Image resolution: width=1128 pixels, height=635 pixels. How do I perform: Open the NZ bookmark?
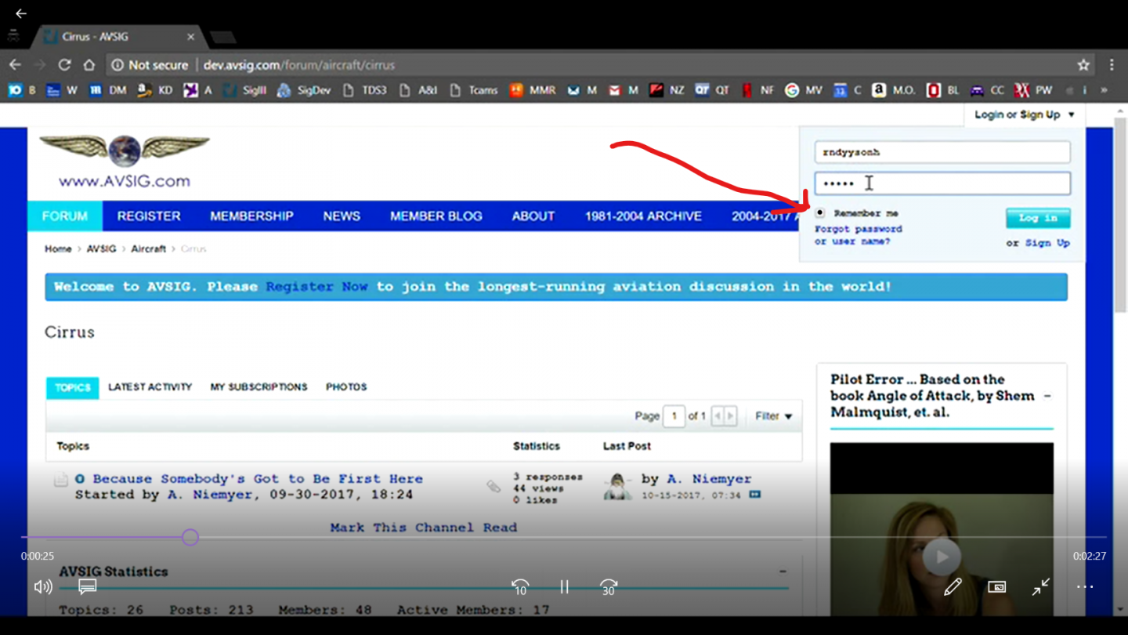pos(667,90)
